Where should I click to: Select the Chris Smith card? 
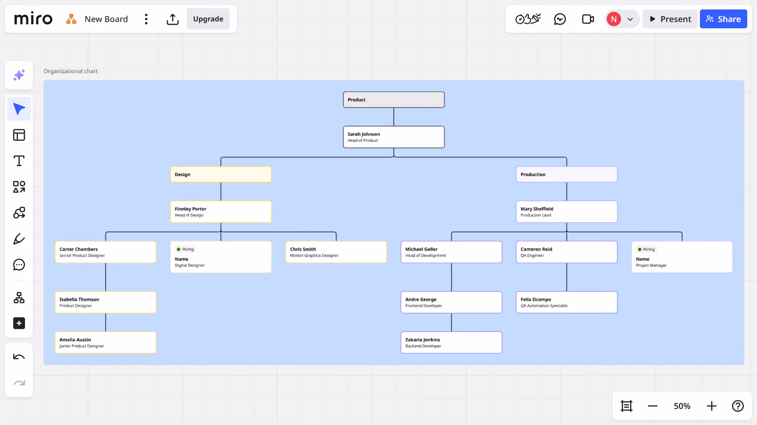pyautogui.click(x=336, y=252)
